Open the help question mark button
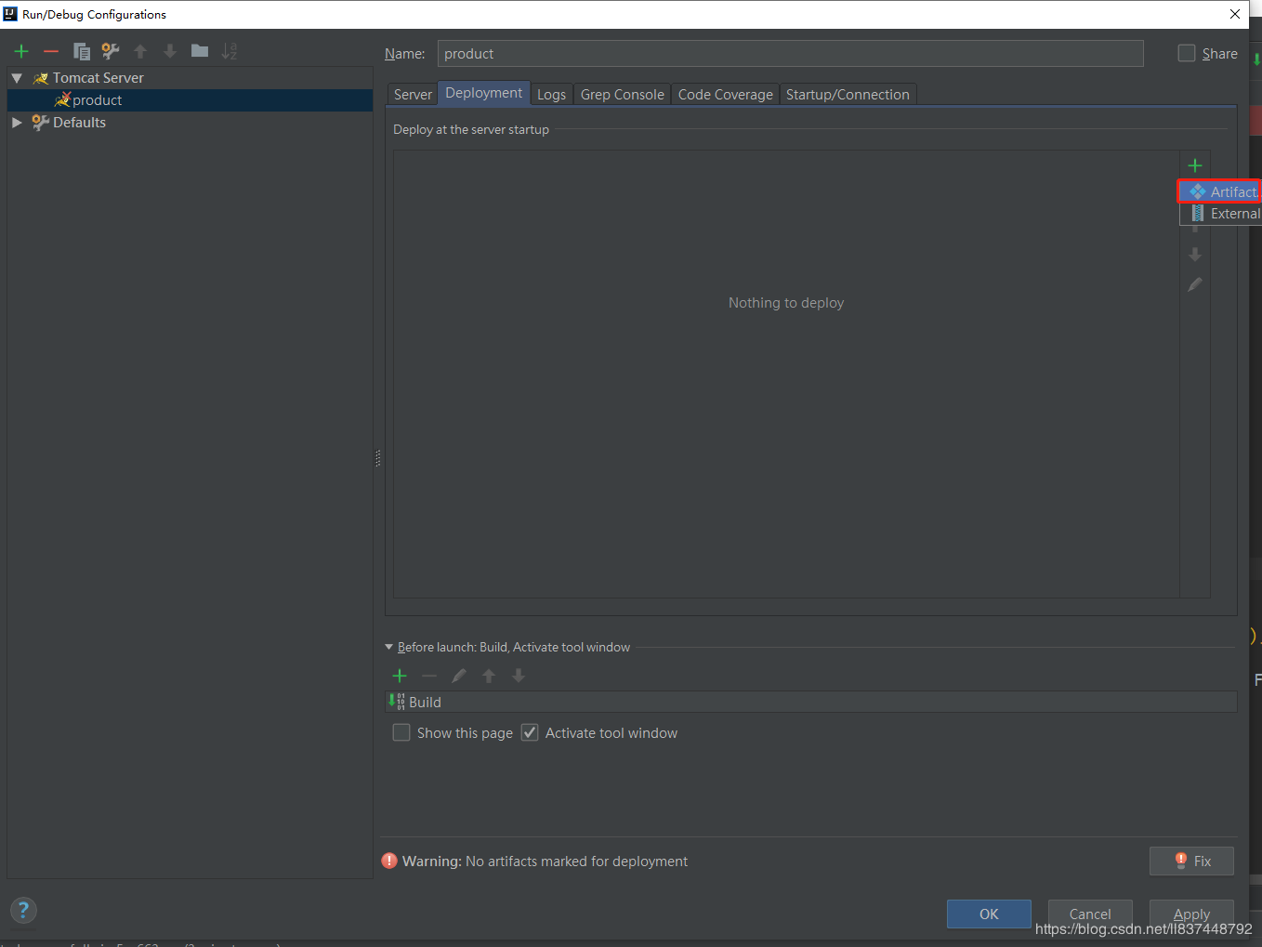This screenshot has width=1262, height=947. click(23, 910)
